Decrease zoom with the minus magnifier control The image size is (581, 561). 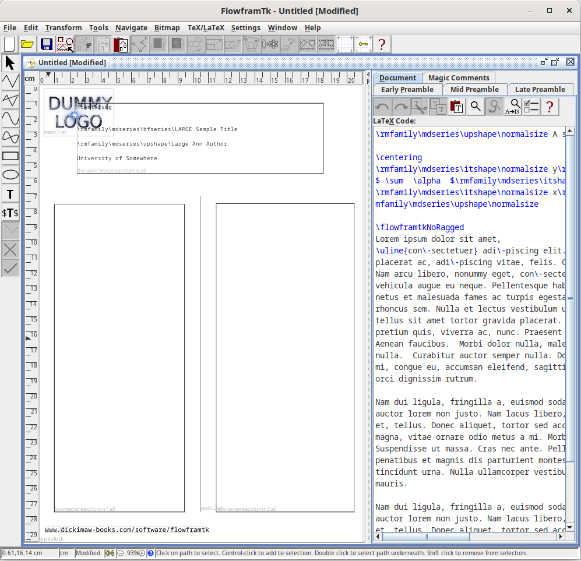tap(119, 553)
